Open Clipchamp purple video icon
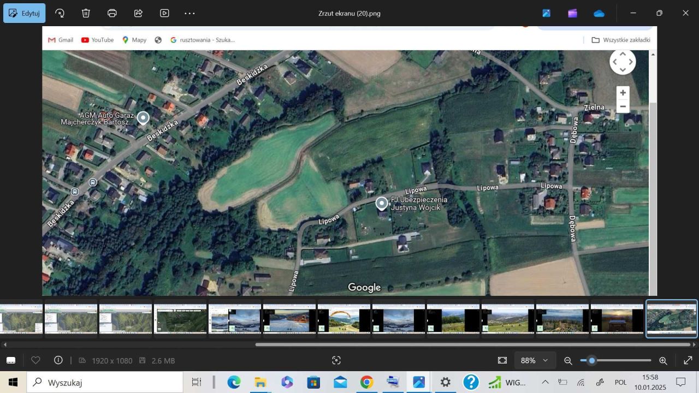Image resolution: width=699 pixels, height=393 pixels. [x=572, y=13]
